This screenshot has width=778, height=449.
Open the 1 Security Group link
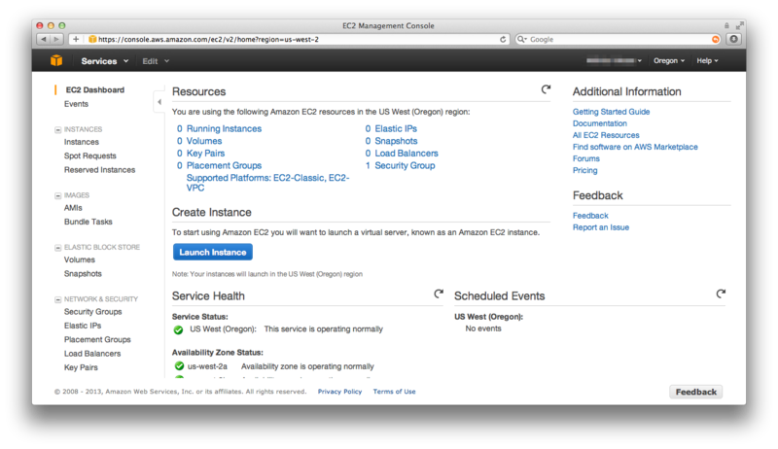(400, 165)
